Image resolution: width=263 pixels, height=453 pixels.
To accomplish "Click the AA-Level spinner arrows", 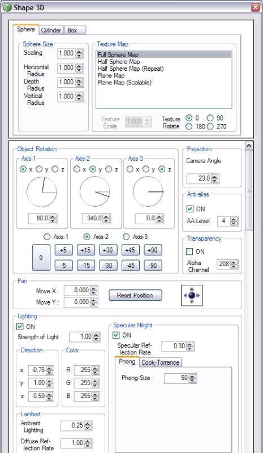I will (234, 221).
